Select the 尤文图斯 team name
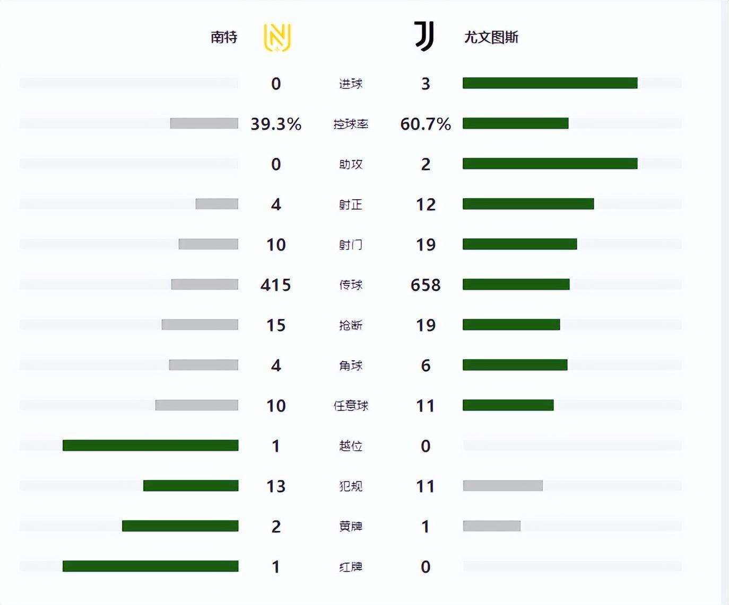This screenshot has height=605, width=729. [x=491, y=37]
